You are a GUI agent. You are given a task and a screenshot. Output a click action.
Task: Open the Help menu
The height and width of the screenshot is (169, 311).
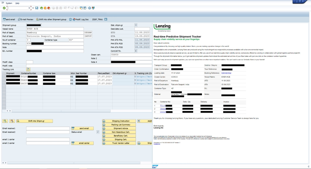[17, 3]
